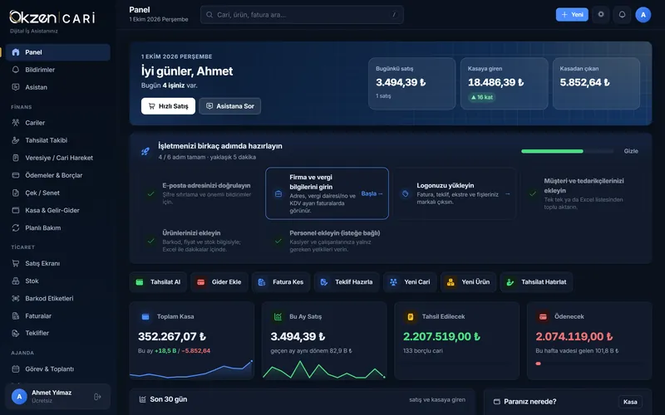
Task: Open the Panel menu item
Action: (x=58, y=52)
